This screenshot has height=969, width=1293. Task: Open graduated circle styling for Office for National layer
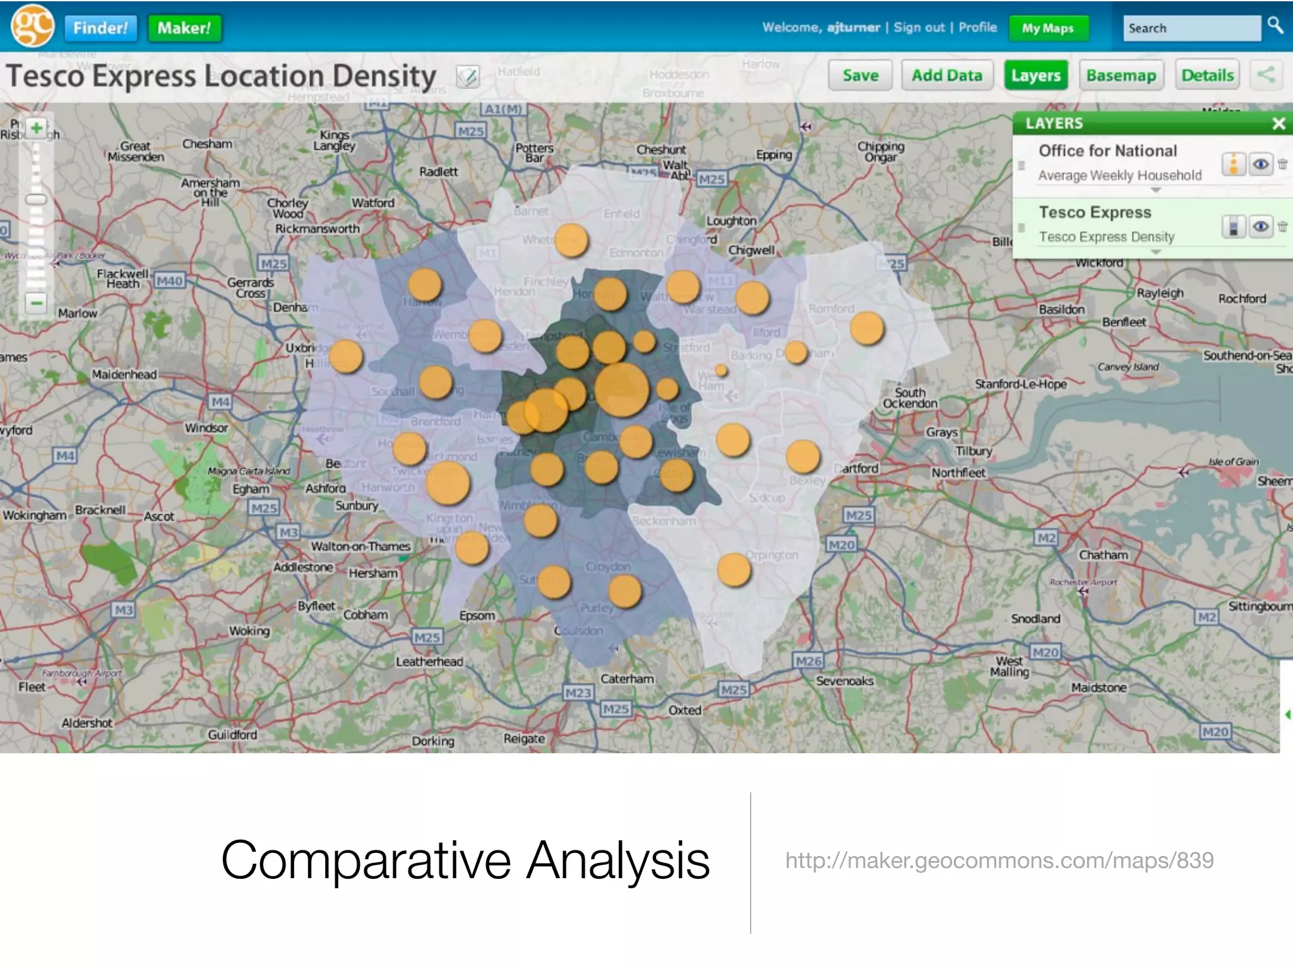(x=1233, y=165)
